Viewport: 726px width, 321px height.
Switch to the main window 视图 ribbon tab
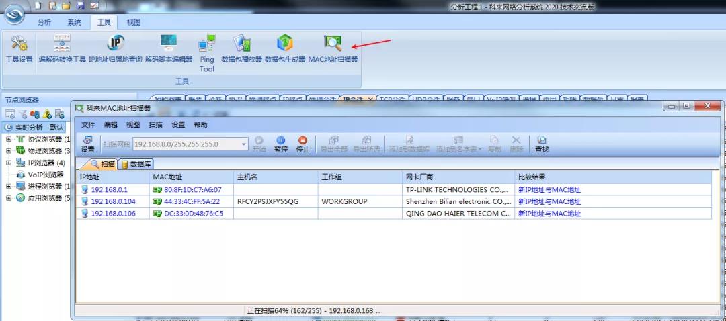134,22
